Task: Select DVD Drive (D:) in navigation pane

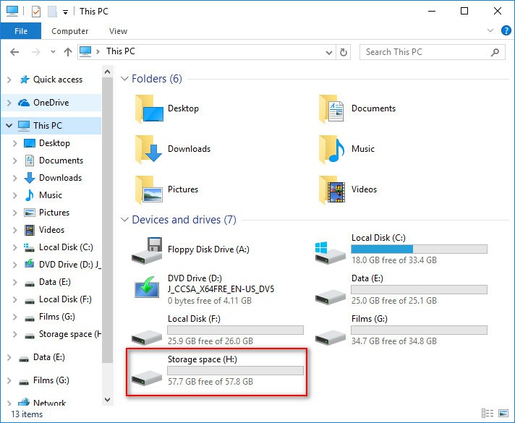Action: [69, 265]
